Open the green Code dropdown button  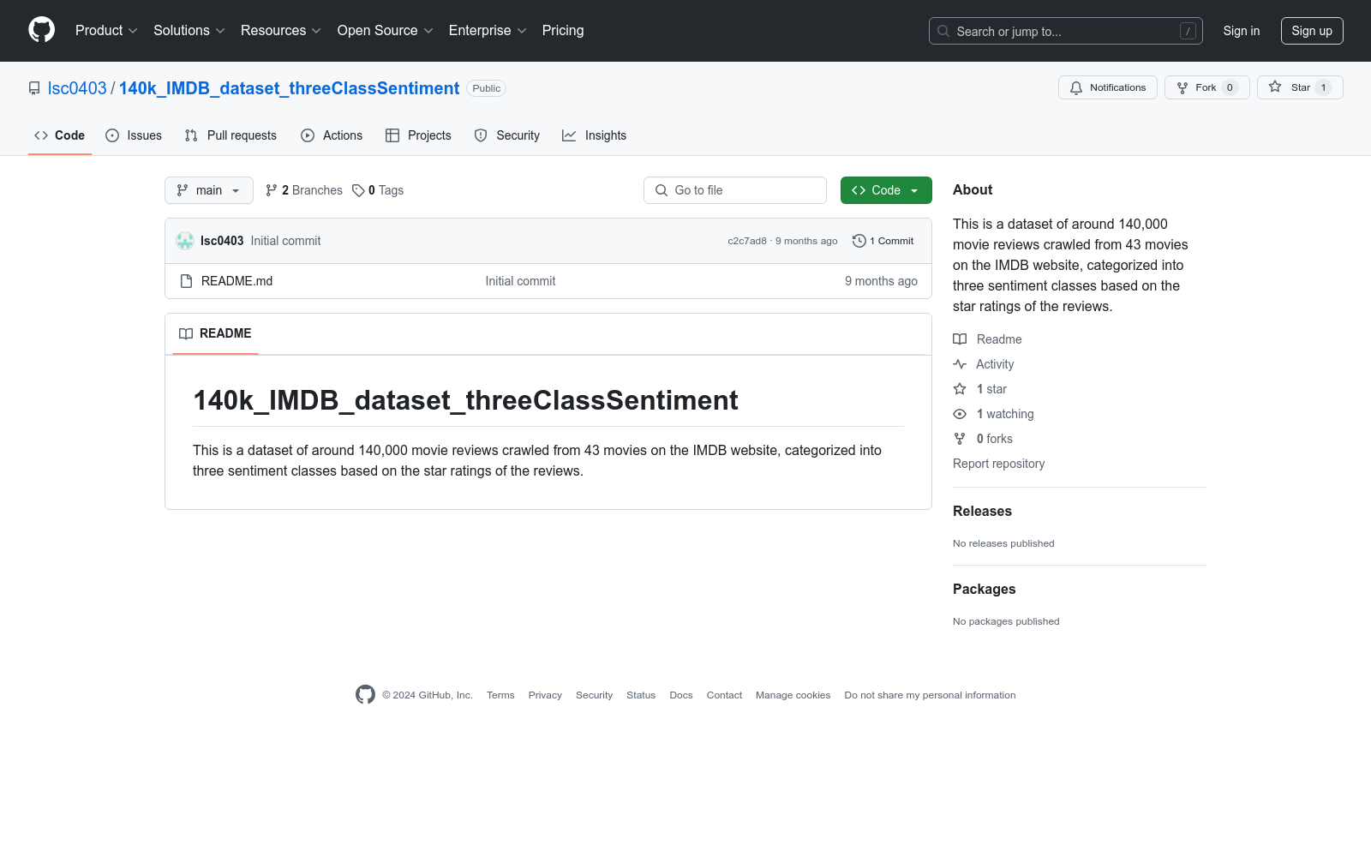[886, 190]
